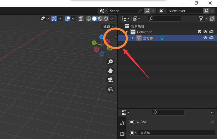Click 立方体 mesh data triangle icon

point(162,38)
